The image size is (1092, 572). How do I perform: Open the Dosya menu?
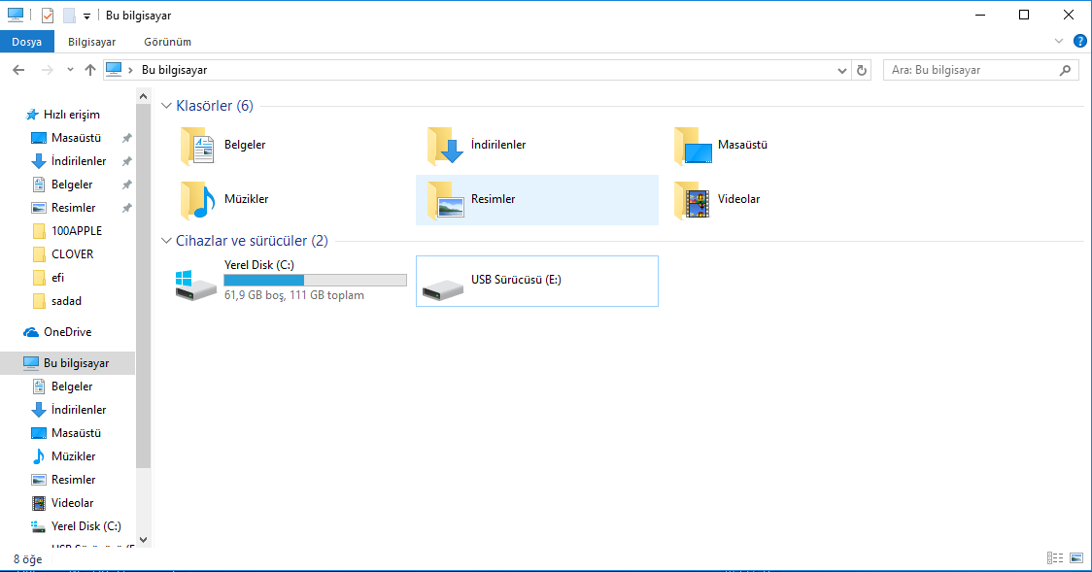tap(27, 42)
